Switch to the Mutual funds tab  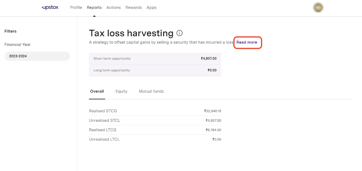tap(151, 91)
